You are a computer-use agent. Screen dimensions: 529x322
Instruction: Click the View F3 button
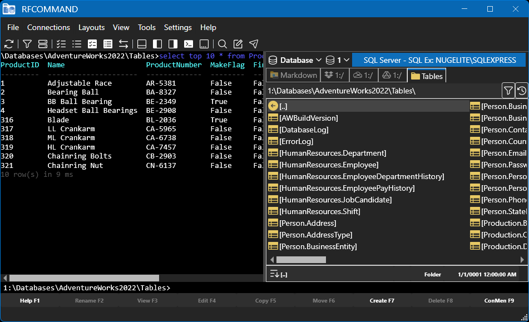pos(147,300)
